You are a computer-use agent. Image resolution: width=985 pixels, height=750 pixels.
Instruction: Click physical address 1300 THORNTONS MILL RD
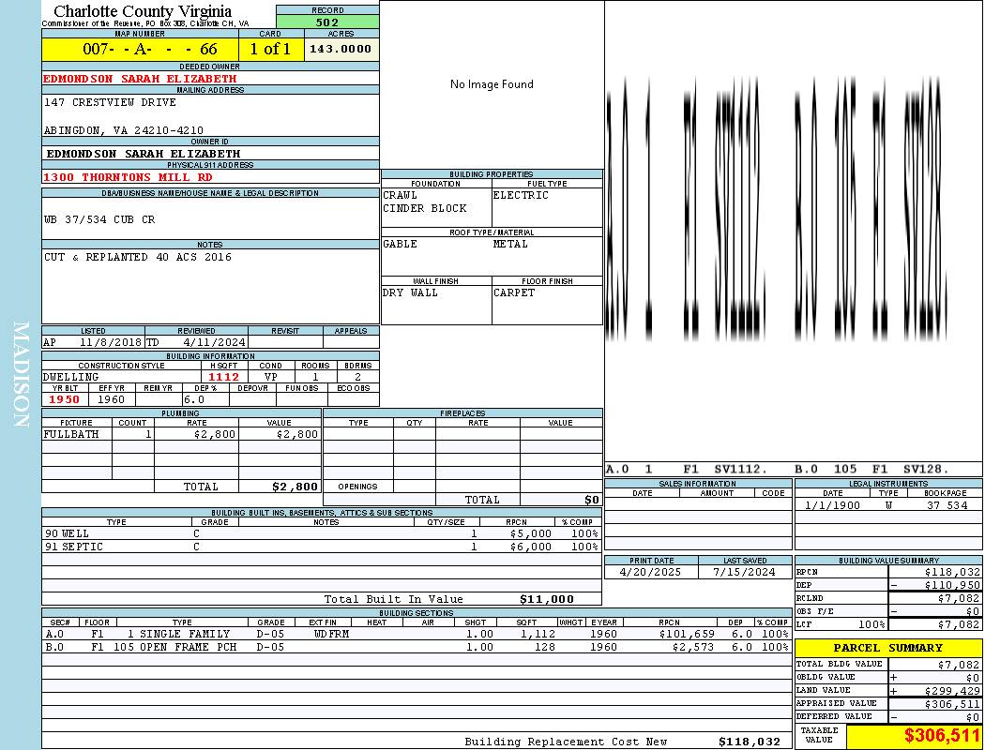[x=128, y=177]
